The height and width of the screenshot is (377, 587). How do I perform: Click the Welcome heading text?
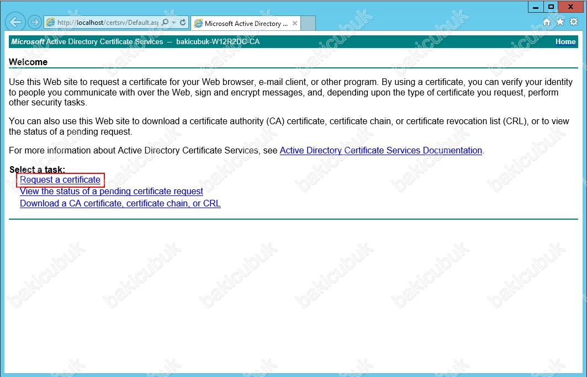(x=28, y=62)
